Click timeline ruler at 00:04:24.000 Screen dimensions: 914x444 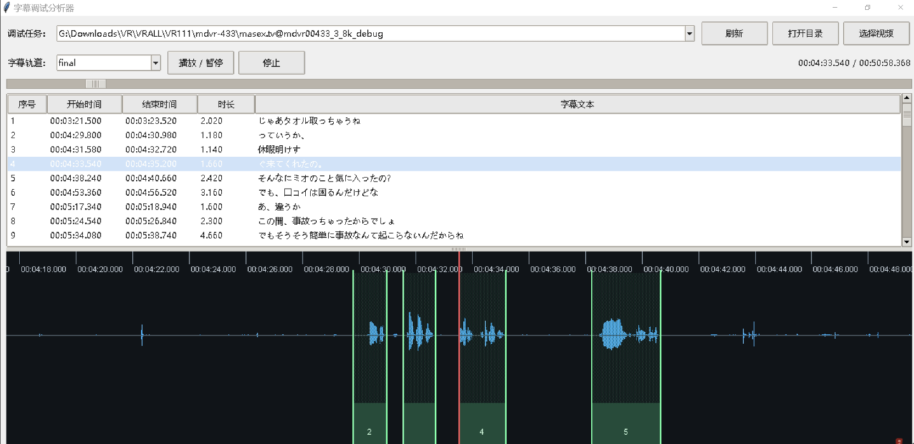tap(213, 269)
